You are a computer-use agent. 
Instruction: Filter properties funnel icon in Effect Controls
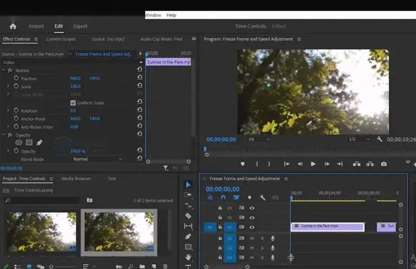[x=166, y=168]
